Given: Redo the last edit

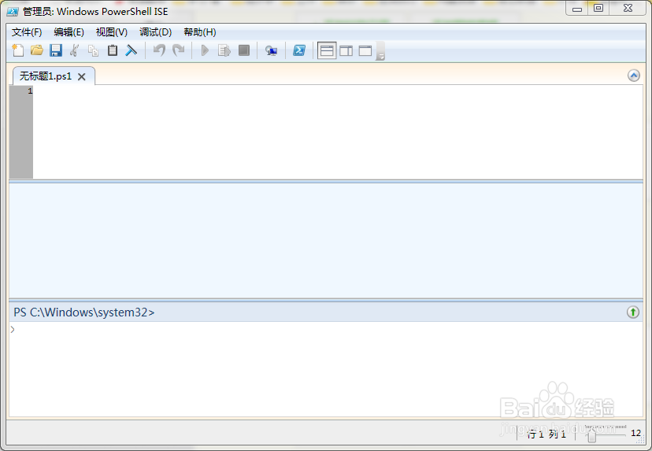Looking at the screenshot, I should (x=179, y=50).
